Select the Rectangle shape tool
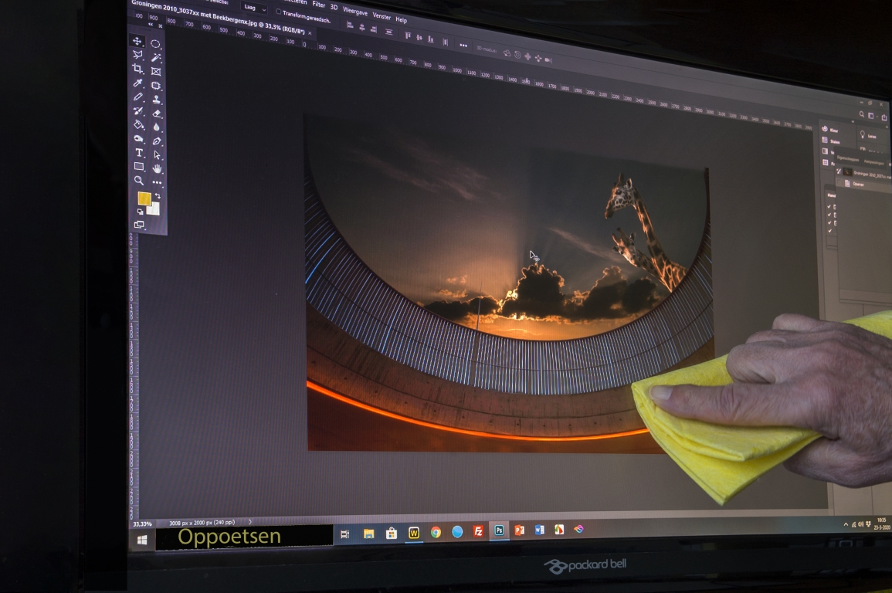The height and width of the screenshot is (593, 892). [139, 167]
